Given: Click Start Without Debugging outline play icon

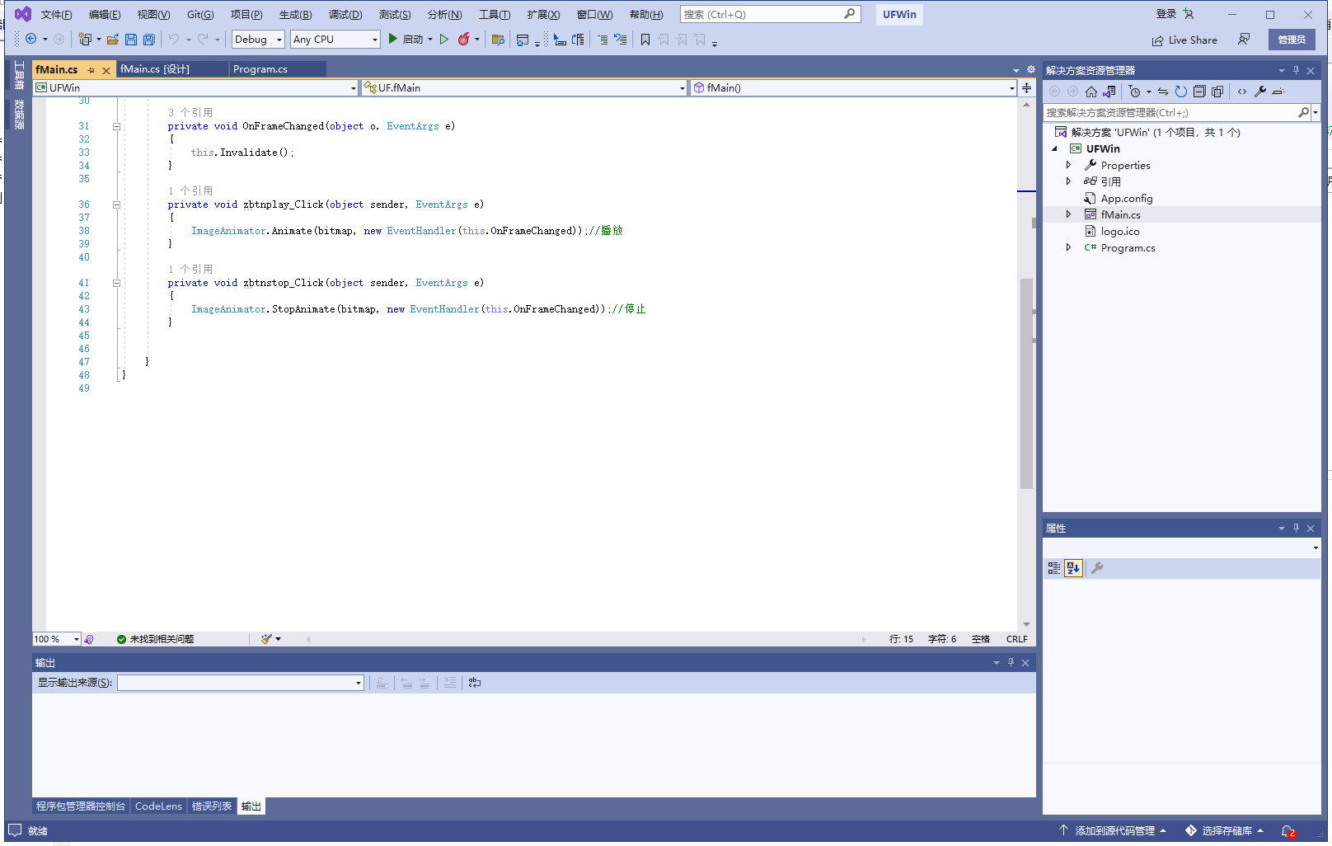Looking at the screenshot, I should pos(444,39).
